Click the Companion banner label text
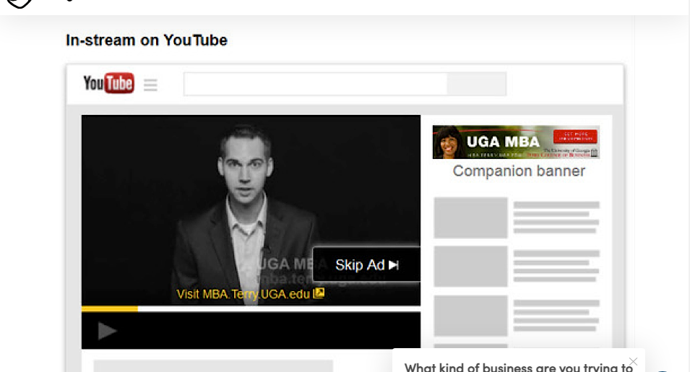The image size is (690, 372). coord(519,170)
